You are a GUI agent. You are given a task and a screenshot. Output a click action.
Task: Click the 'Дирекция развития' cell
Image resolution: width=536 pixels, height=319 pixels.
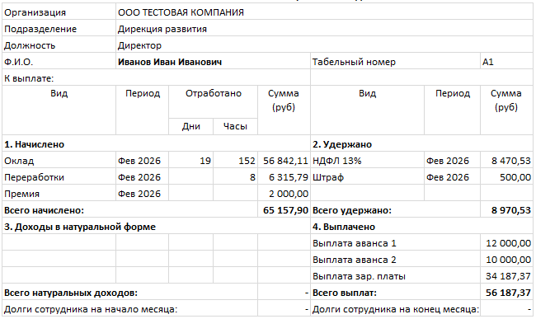324,29
